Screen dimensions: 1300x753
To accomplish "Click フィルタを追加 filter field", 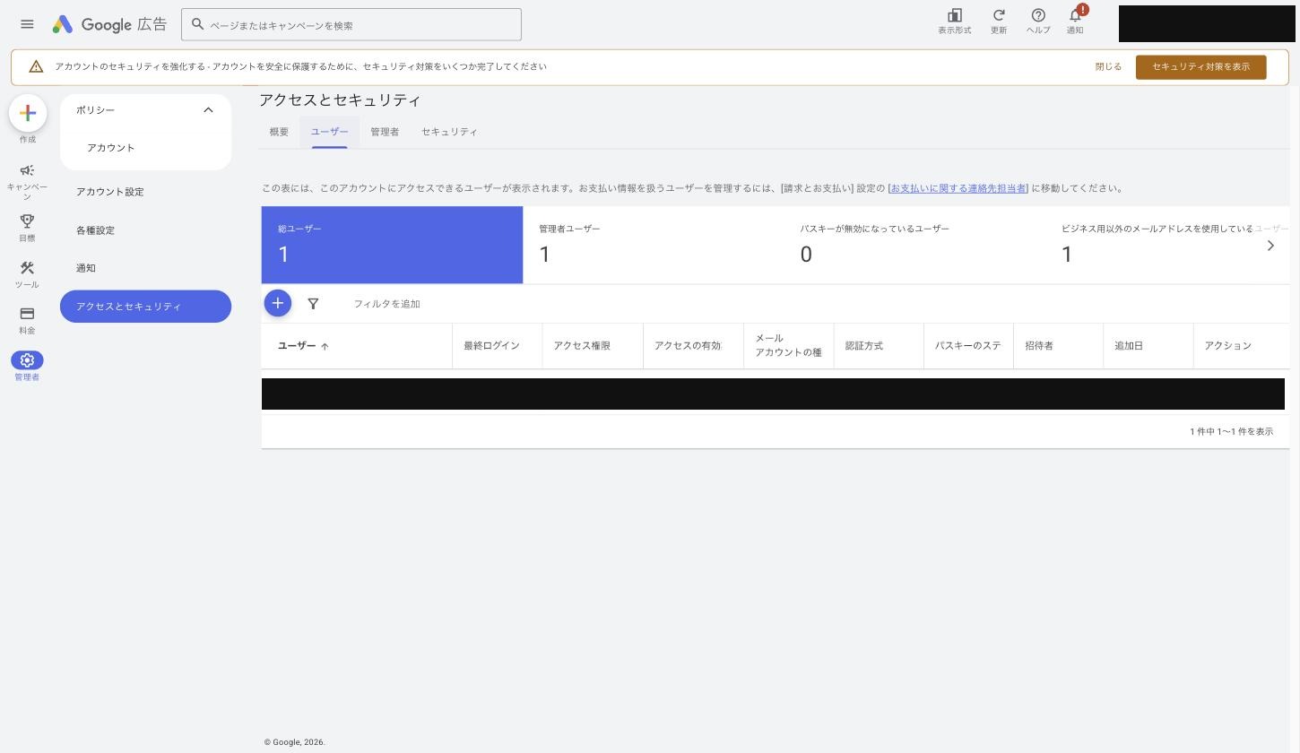I will coord(386,304).
